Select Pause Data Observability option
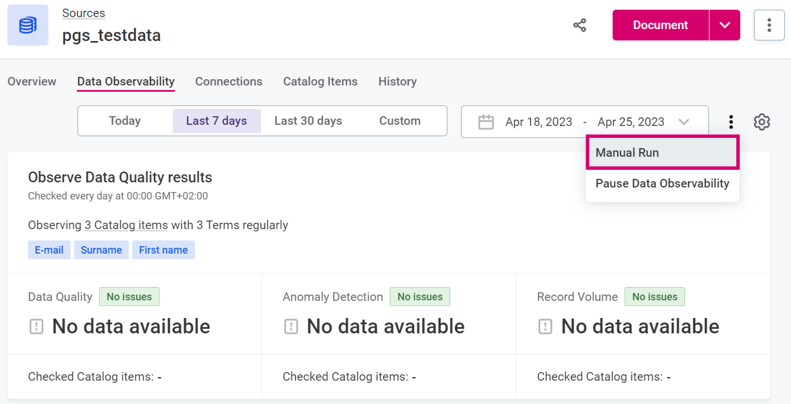 (662, 183)
